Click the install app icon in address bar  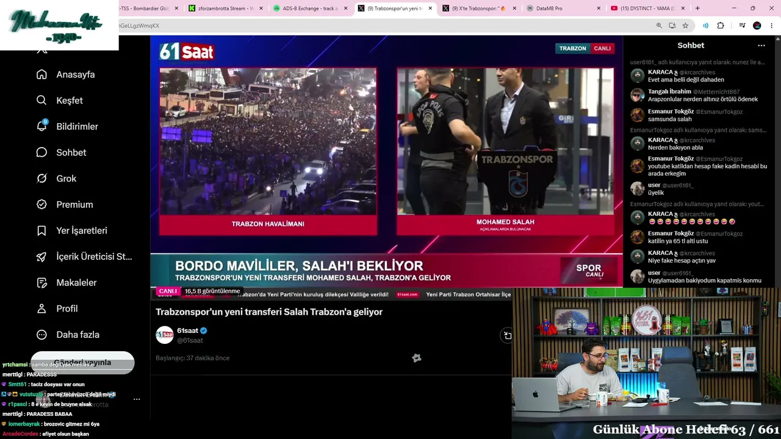(672, 26)
